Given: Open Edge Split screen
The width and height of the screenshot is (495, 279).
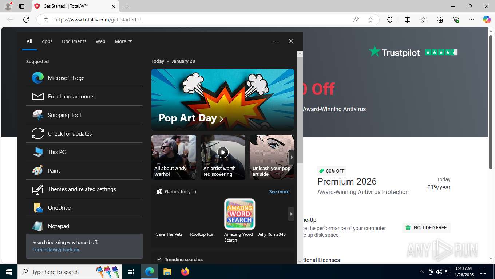Looking at the screenshot, I should (408, 20).
